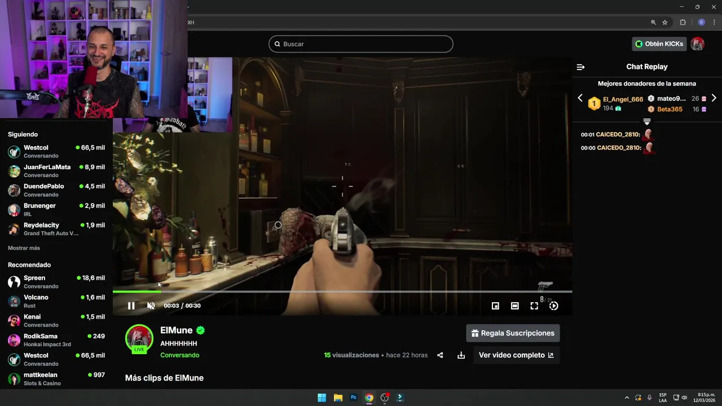Click donor mateo9... in leaderboard

(671, 99)
